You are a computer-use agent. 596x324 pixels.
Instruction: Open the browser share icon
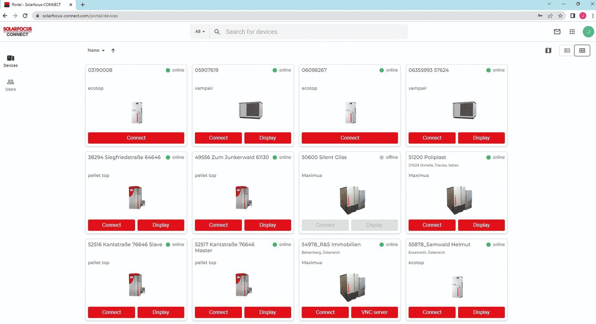pyautogui.click(x=550, y=16)
